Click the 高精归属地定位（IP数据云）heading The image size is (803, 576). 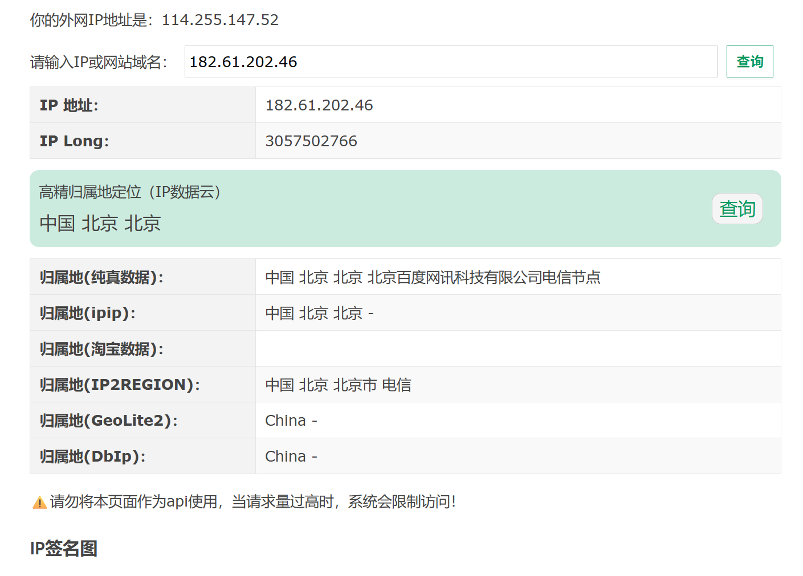[x=130, y=192]
